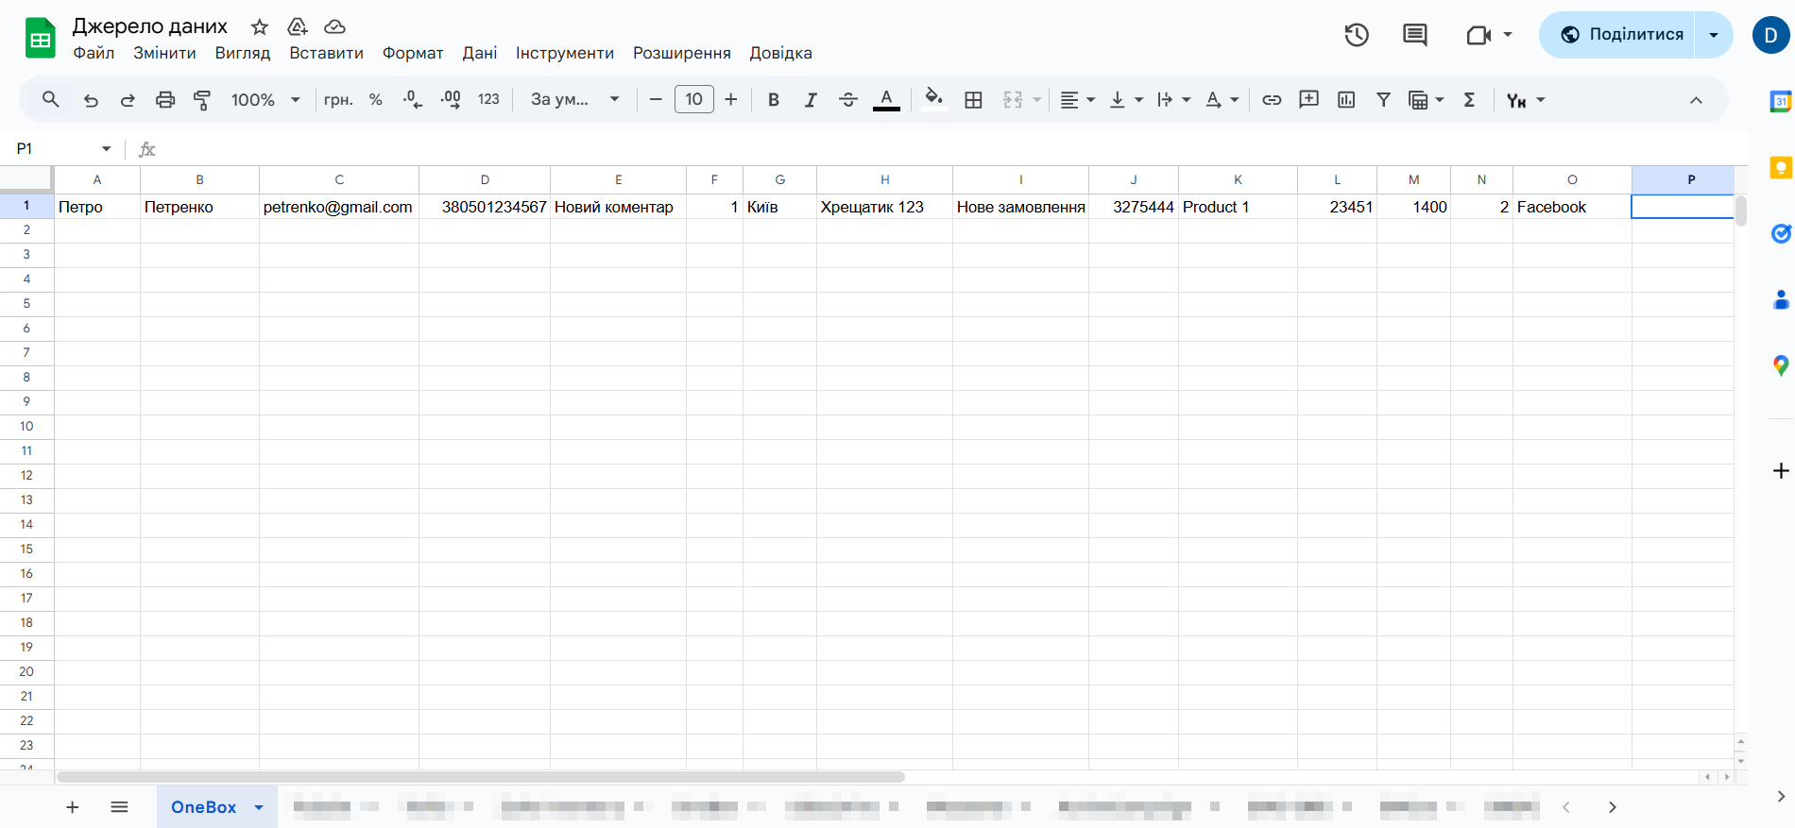Toggle bold formatting
The height and width of the screenshot is (828, 1795).
pos(774,99)
